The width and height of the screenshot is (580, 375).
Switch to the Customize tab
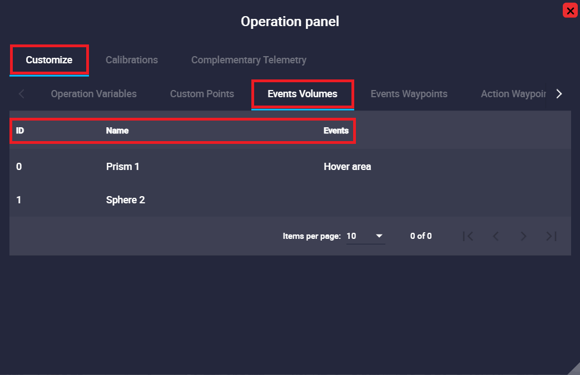click(x=49, y=60)
